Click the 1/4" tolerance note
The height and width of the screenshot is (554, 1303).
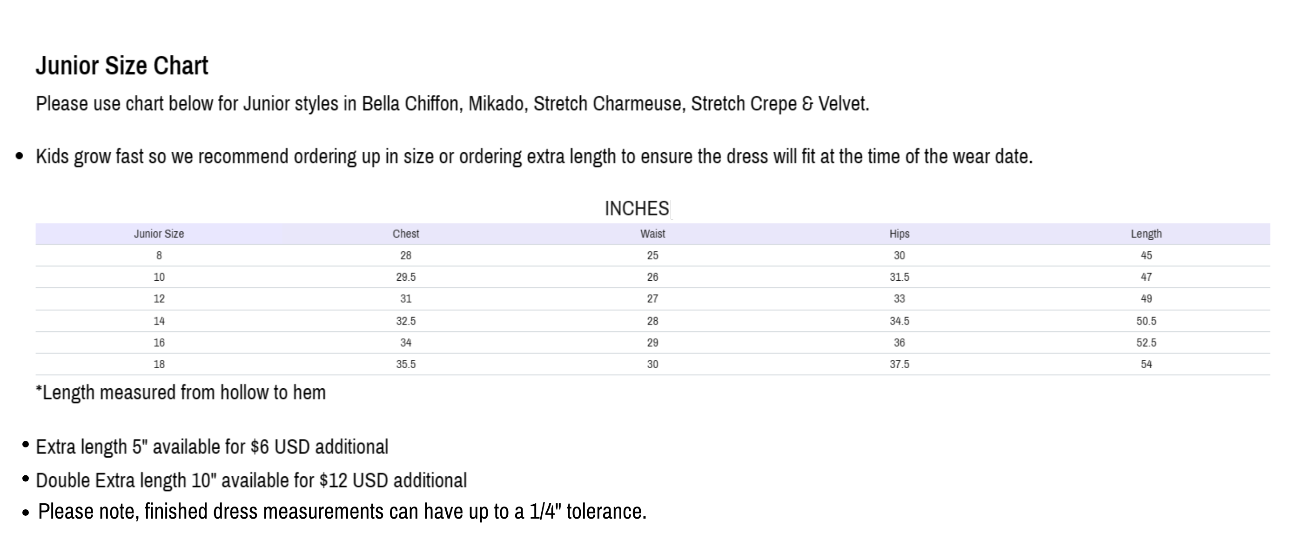(342, 512)
